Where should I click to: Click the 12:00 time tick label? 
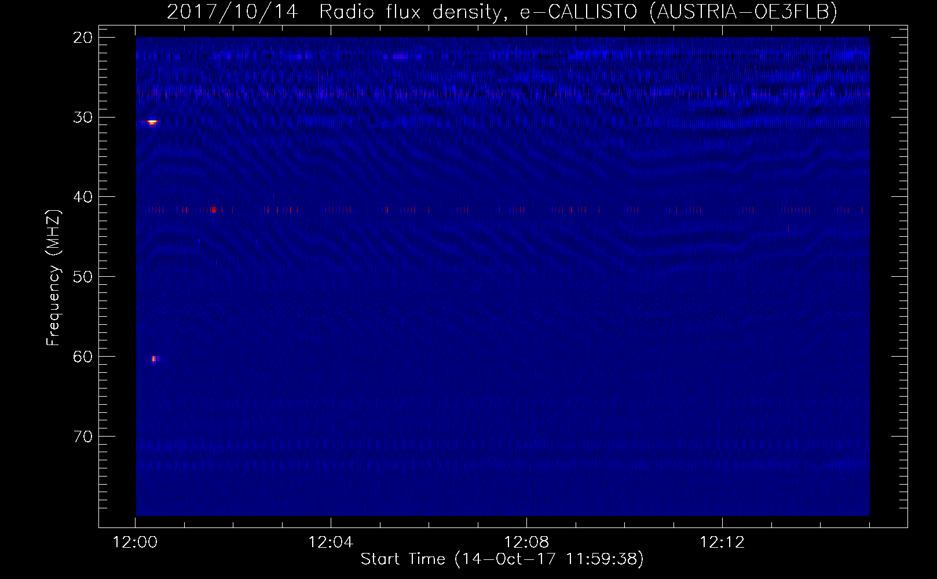pyautogui.click(x=135, y=543)
